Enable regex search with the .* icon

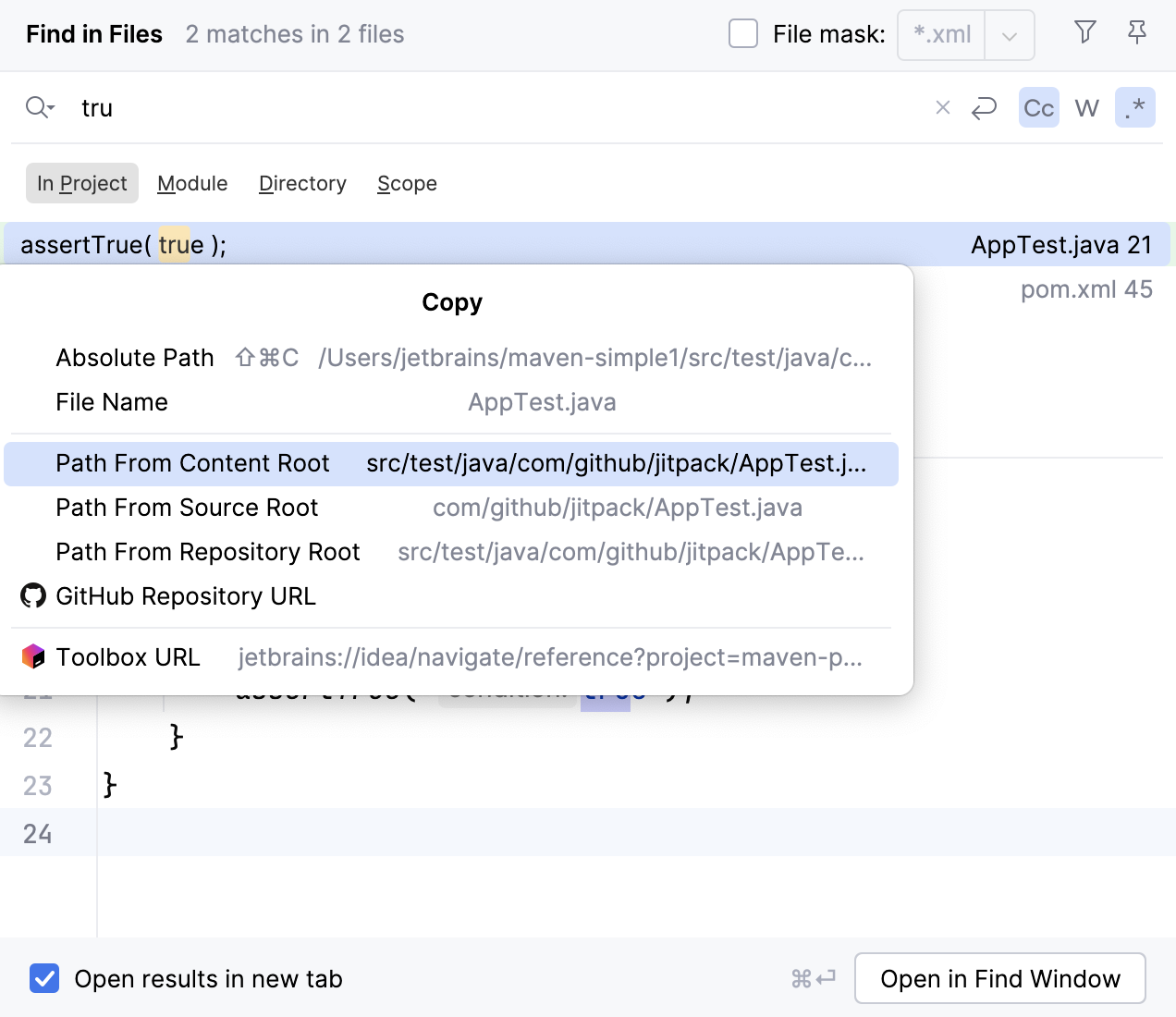point(1135,107)
